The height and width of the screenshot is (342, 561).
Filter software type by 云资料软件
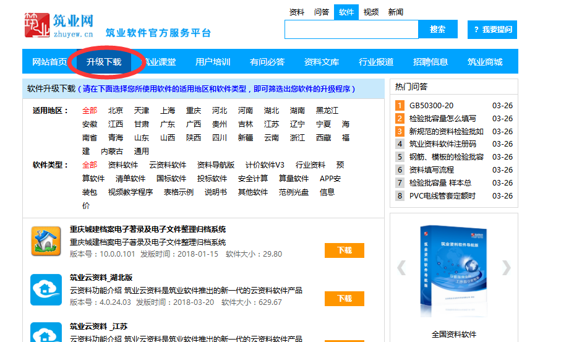pyautogui.click(x=167, y=165)
